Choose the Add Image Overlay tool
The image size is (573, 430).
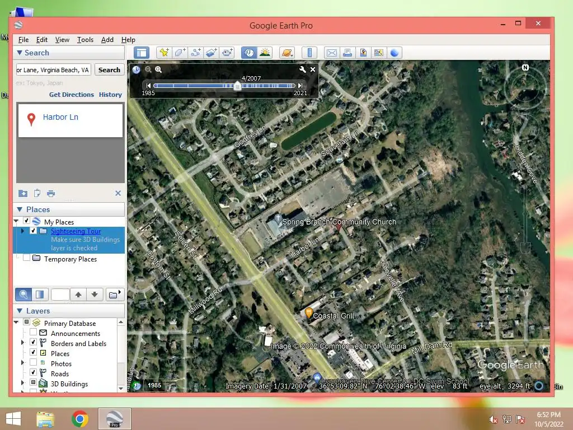(x=211, y=53)
